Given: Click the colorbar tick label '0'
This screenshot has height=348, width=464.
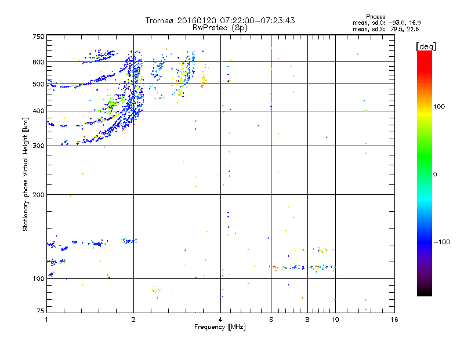Looking at the screenshot, I should tap(435, 174).
